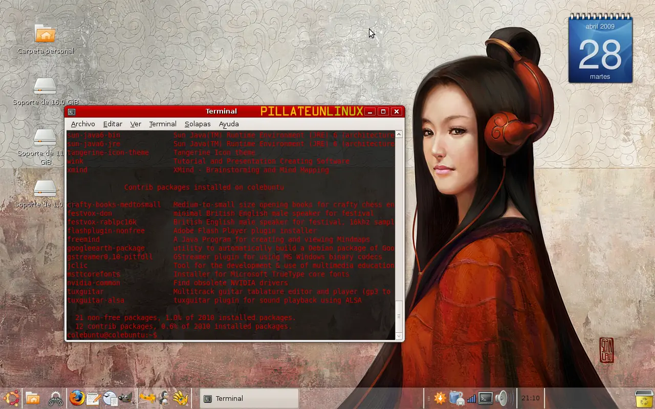Image resolution: width=655 pixels, height=409 pixels.
Task: Minimize the Terminal window
Action: click(x=370, y=111)
